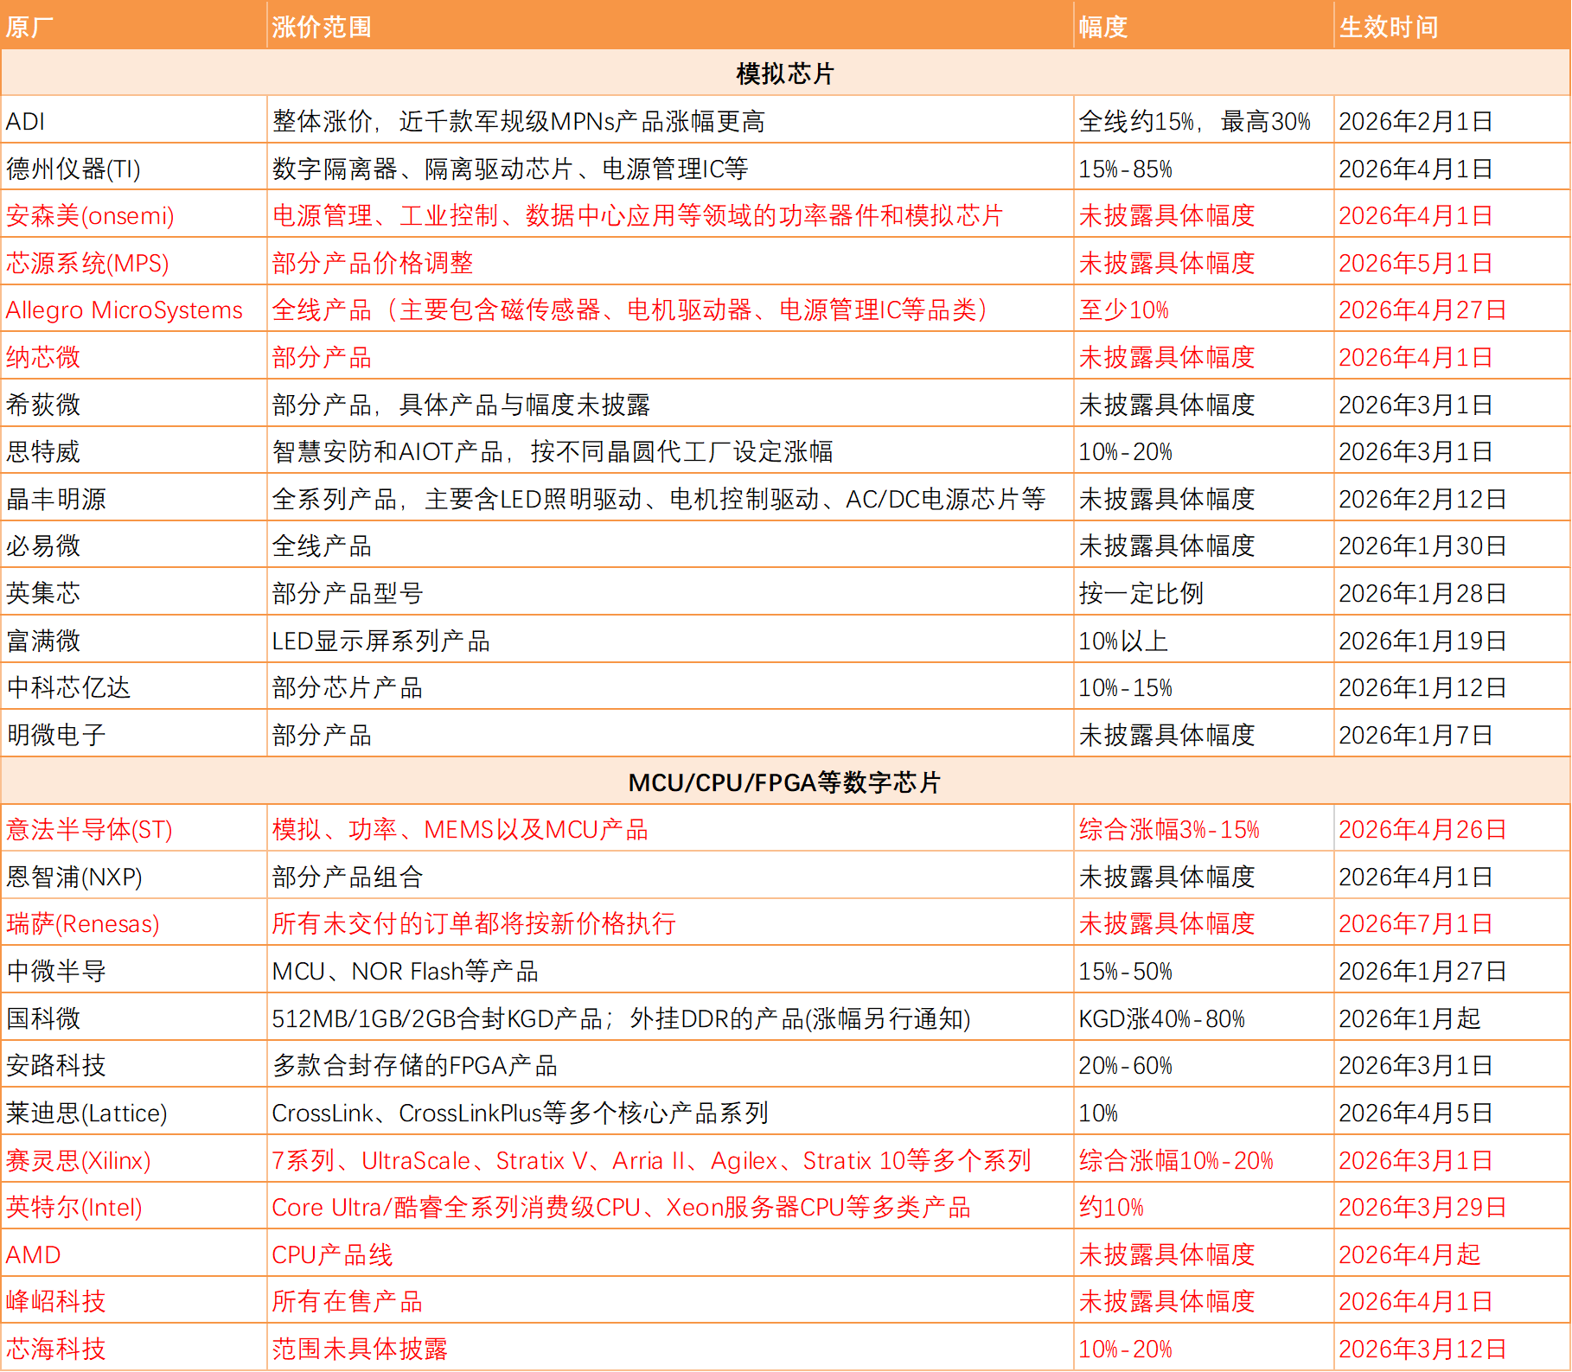Select the 生效时间 column header
Image resolution: width=1572 pixels, height=1372 pixels.
(x=1389, y=27)
